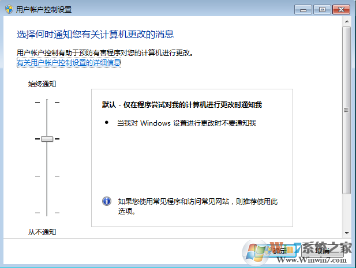Click the 始终通知 label above slider
Viewport: 356px width, 268px height.
[x=42, y=84]
